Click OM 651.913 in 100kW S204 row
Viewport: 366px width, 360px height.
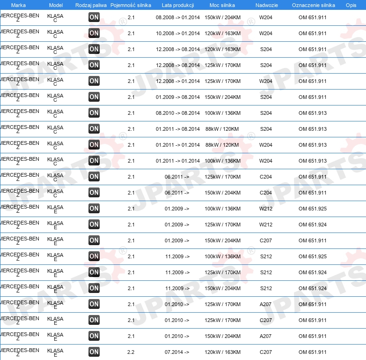pyautogui.click(x=313, y=113)
